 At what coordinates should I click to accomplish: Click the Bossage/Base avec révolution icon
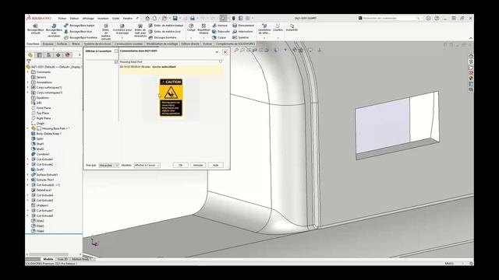[54, 26]
